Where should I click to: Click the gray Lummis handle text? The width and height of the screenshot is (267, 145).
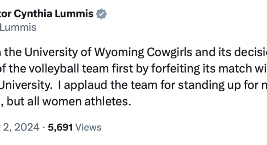(18, 27)
